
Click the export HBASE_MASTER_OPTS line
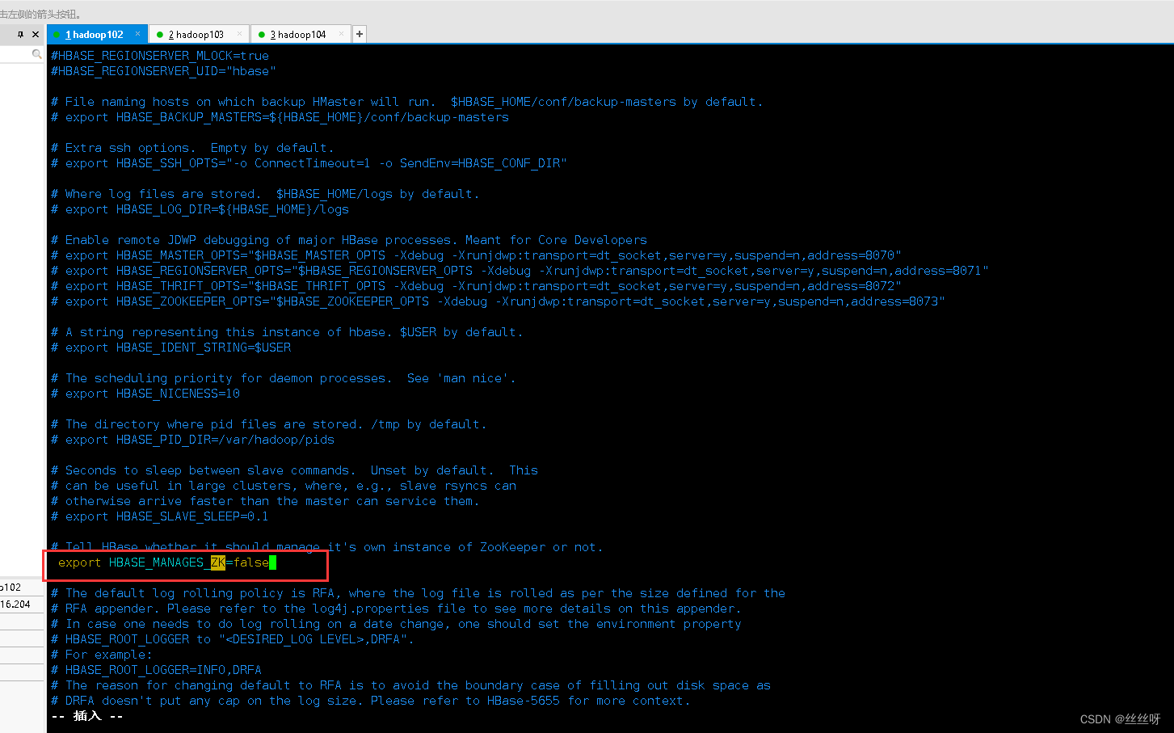pos(476,255)
